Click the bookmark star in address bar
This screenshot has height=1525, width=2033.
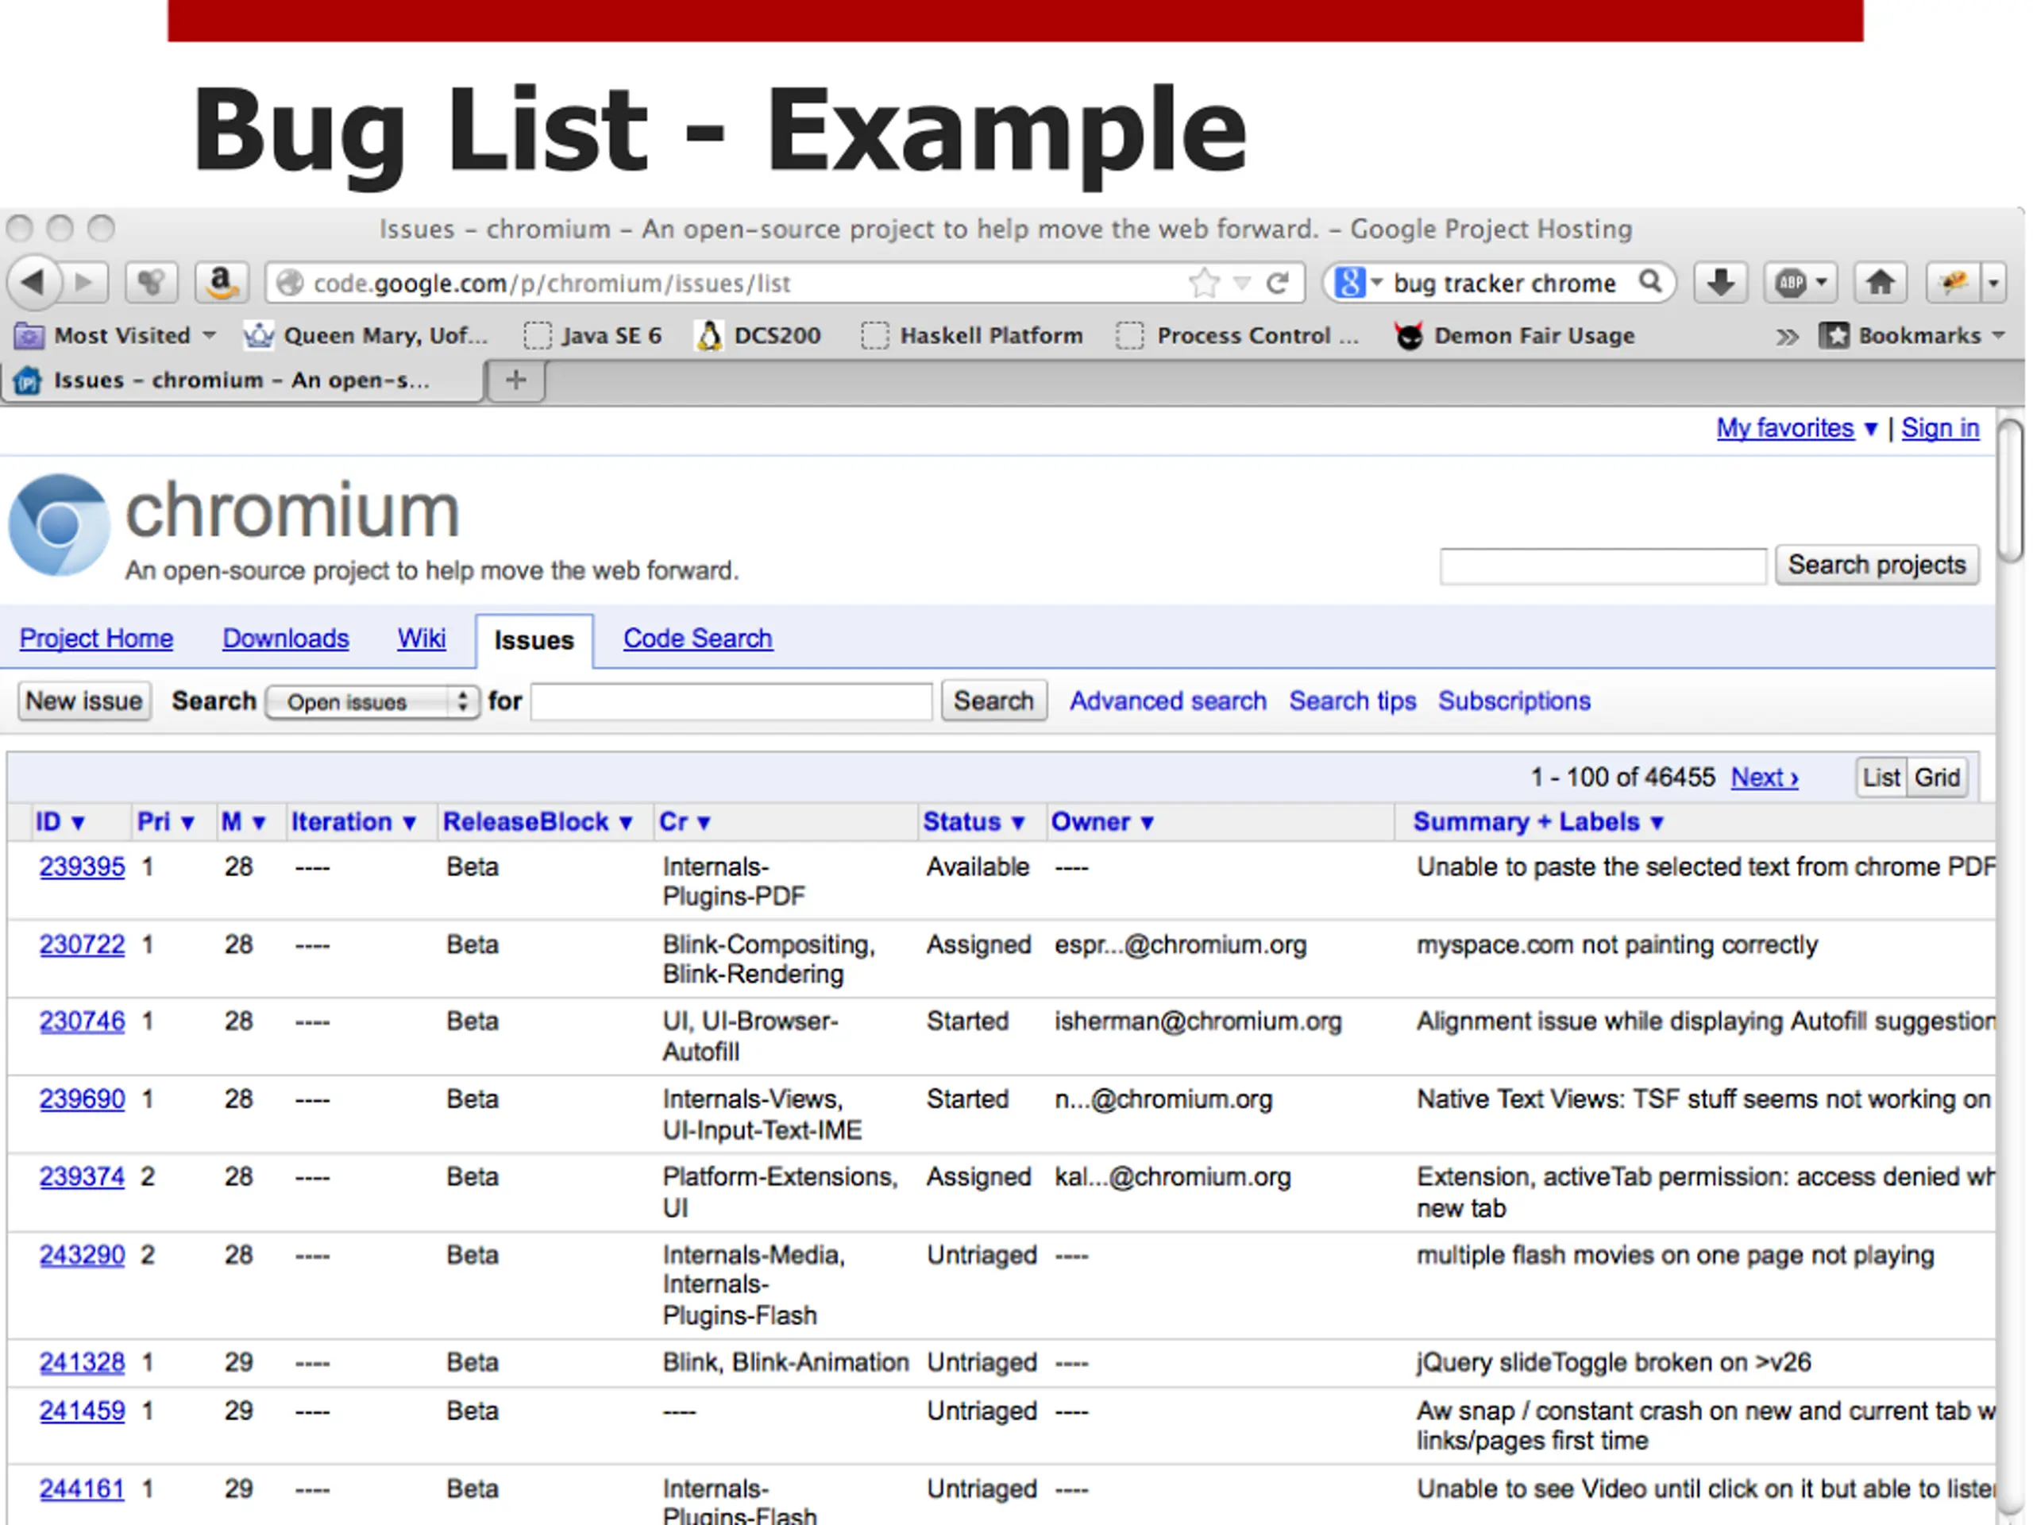[x=1203, y=283]
